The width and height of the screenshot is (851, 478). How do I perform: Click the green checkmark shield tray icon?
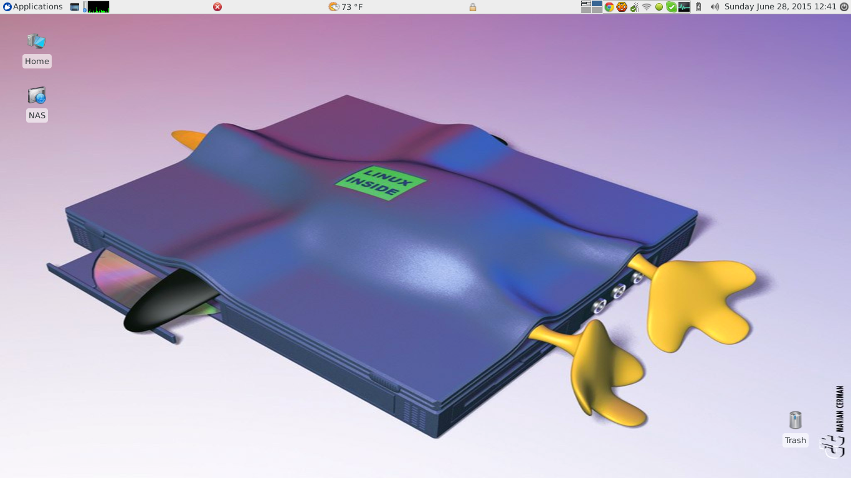click(671, 7)
